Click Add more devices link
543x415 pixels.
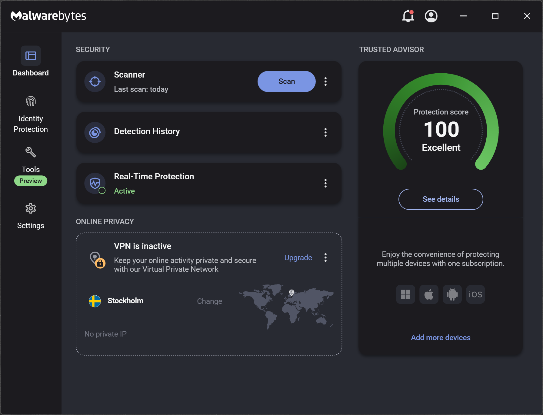coord(441,337)
